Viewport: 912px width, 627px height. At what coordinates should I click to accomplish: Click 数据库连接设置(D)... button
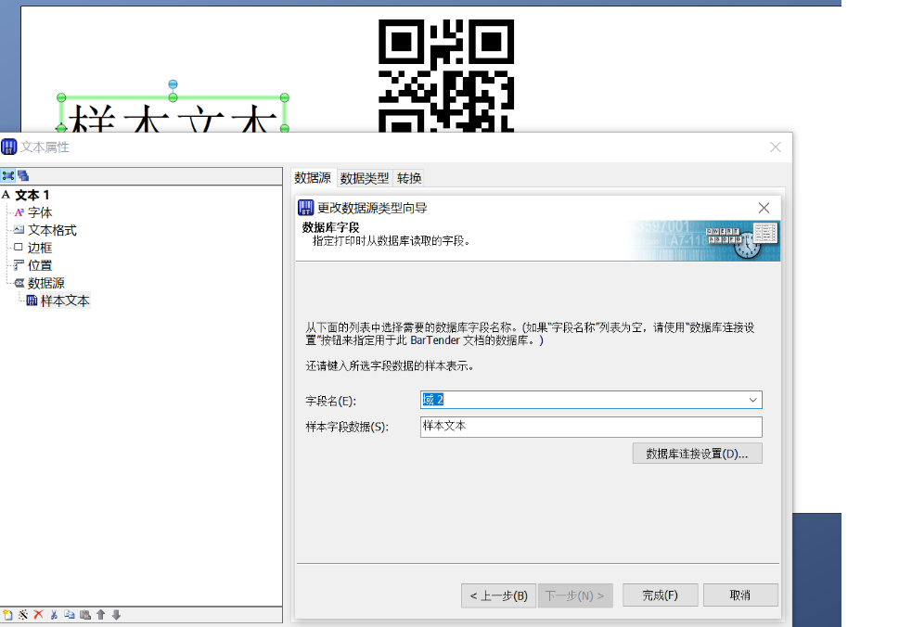coord(698,454)
